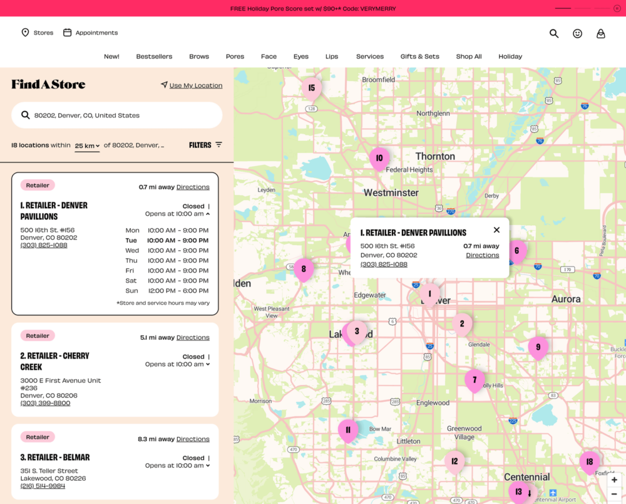Open the Filters button
The image size is (626, 504).
tap(205, 145)
